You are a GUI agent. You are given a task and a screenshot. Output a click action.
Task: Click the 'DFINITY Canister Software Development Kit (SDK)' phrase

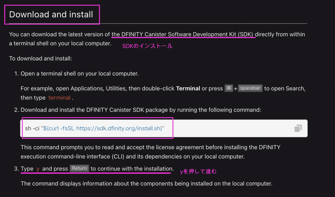coord(187,35)
